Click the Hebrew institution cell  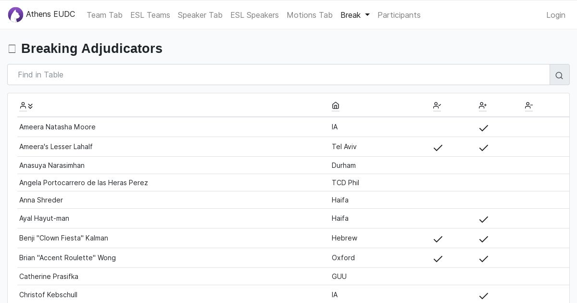pyautogui.click(x=344, y=238)
